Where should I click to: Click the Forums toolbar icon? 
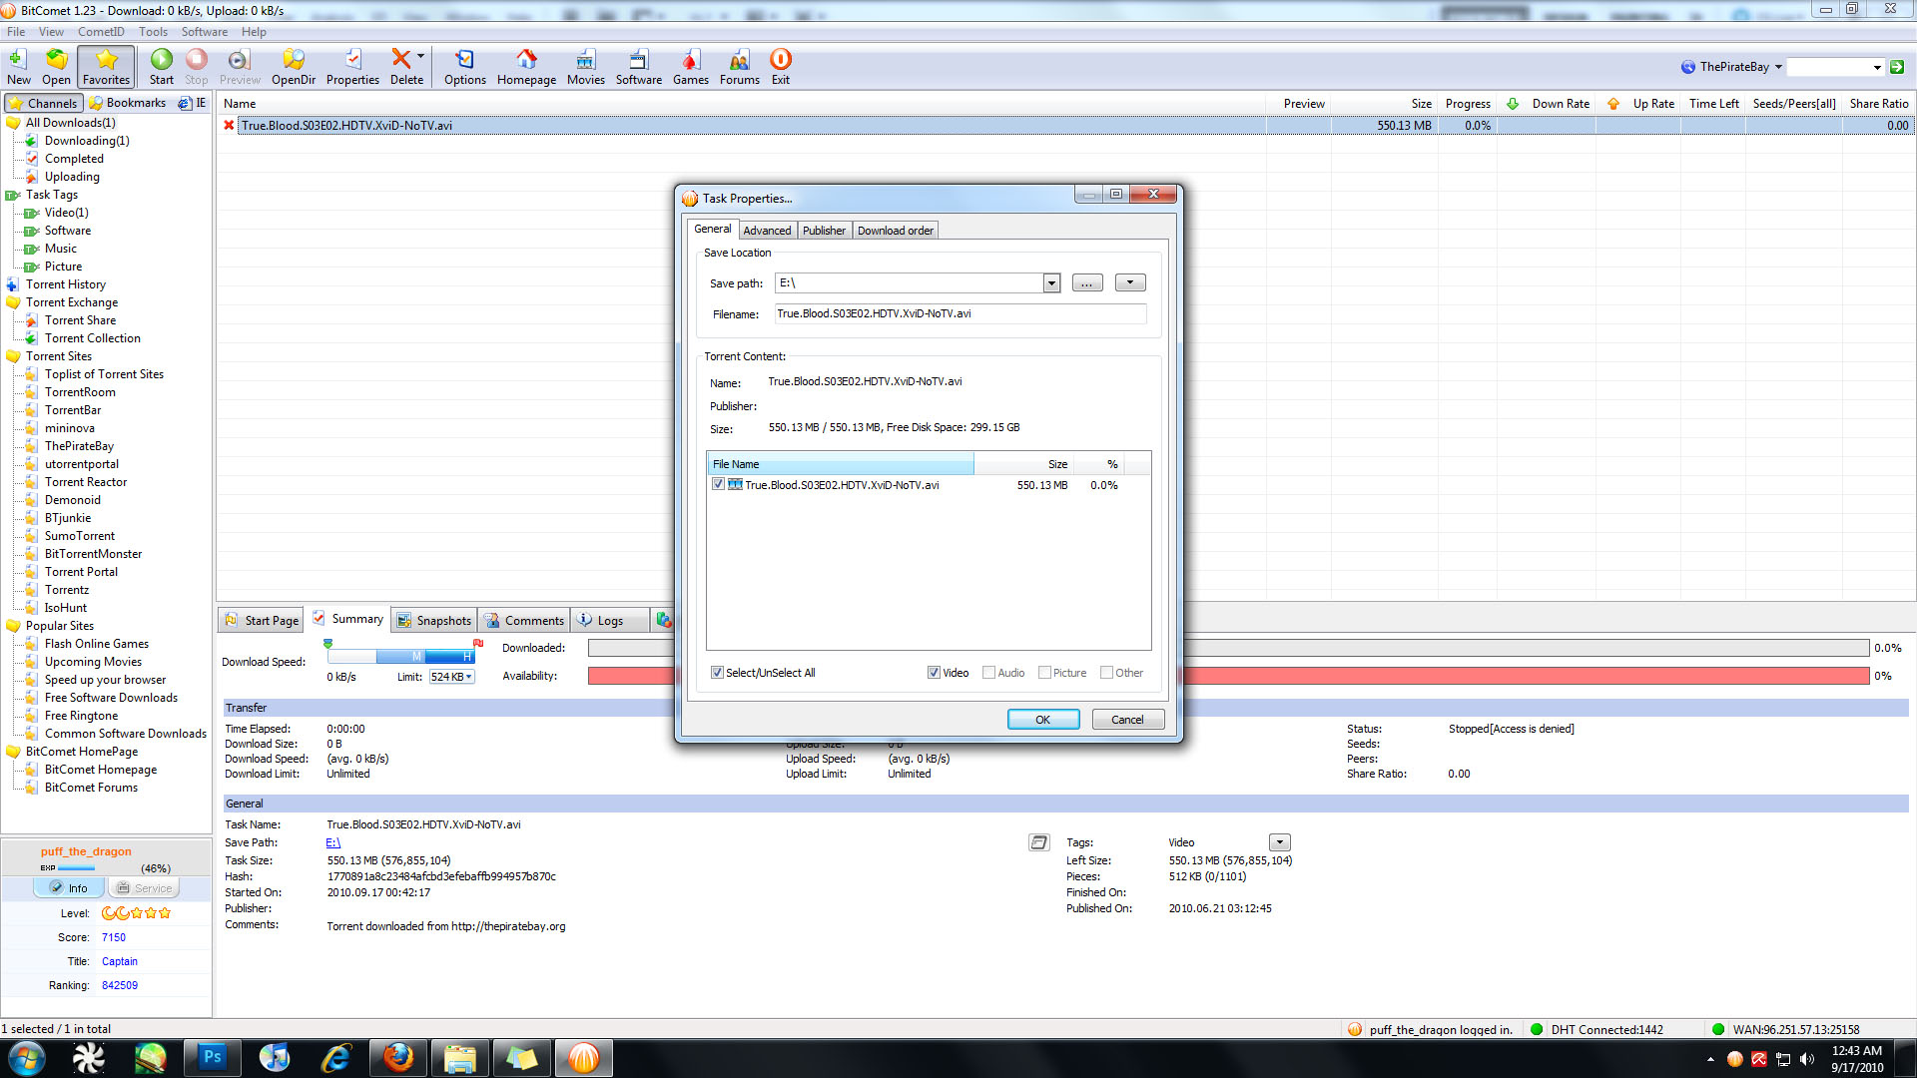click(740, 67)
